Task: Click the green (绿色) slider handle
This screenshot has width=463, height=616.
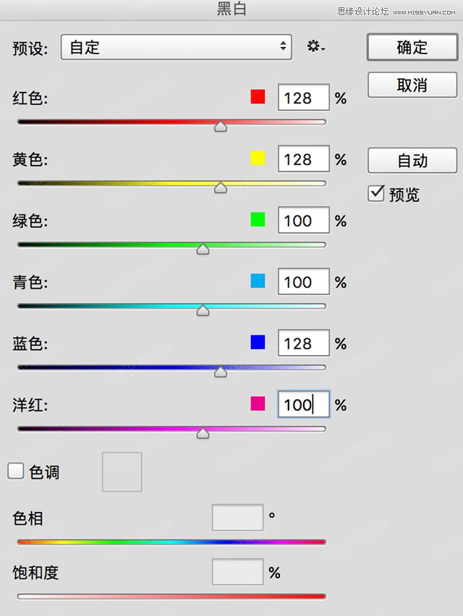Action: 203,249
